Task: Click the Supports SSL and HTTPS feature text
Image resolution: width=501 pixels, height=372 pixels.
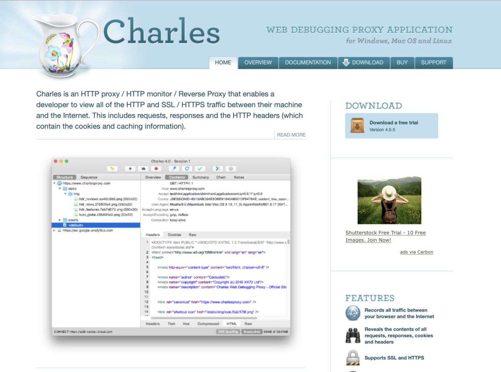Action: pos(394,358)
